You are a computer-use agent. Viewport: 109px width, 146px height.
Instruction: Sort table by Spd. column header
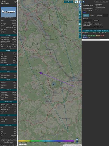pyautogui.click(x=107, y=31)
